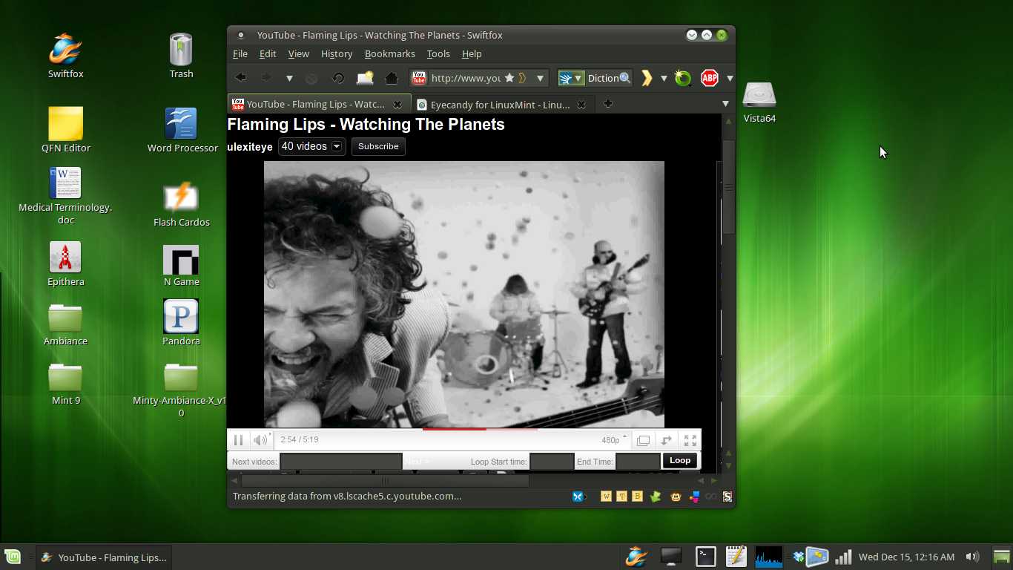The height and width of the screenshot is (570, 1013).
Task: Open a new tab with the plus button
Action: click(x=607, y=104)
